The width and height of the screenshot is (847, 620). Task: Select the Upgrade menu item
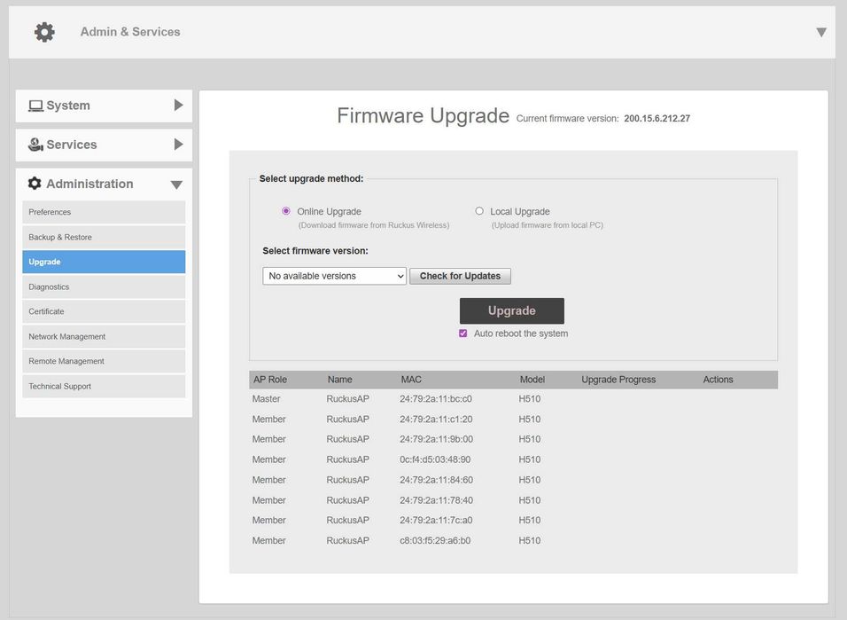(104, 262)
